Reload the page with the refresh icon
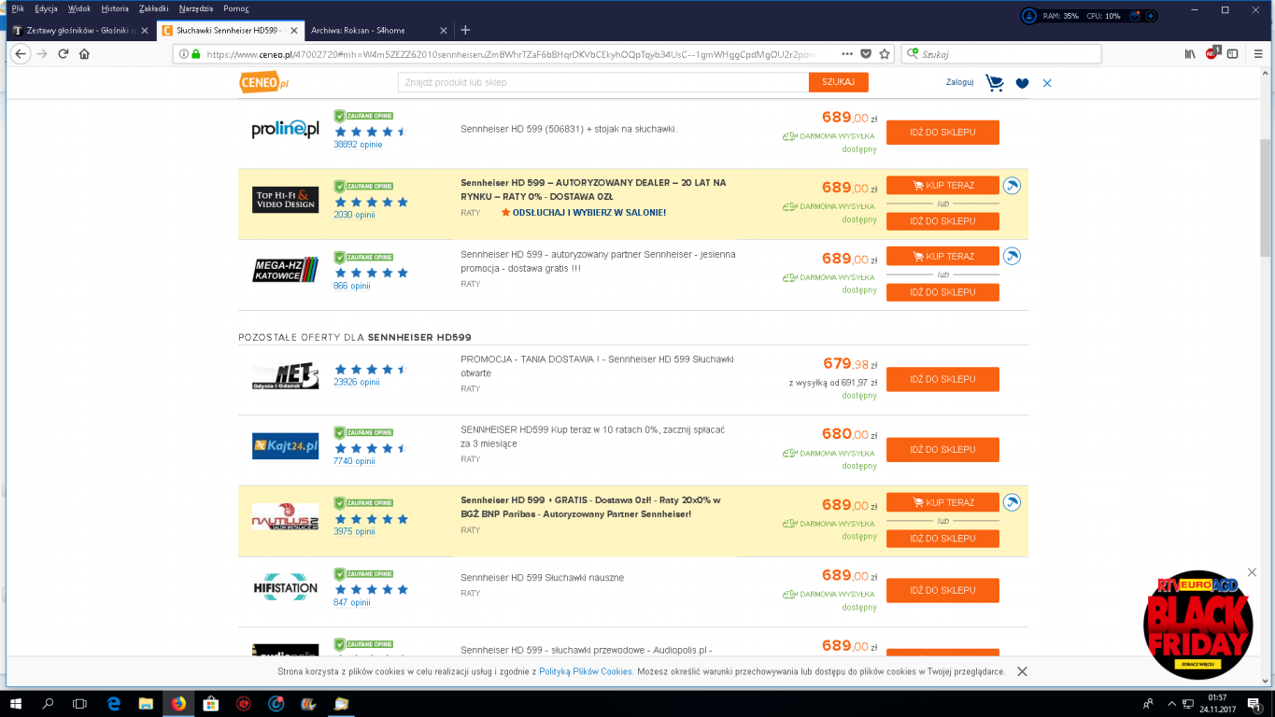Screen dimensions: 1275x717 tap(64, 54)
